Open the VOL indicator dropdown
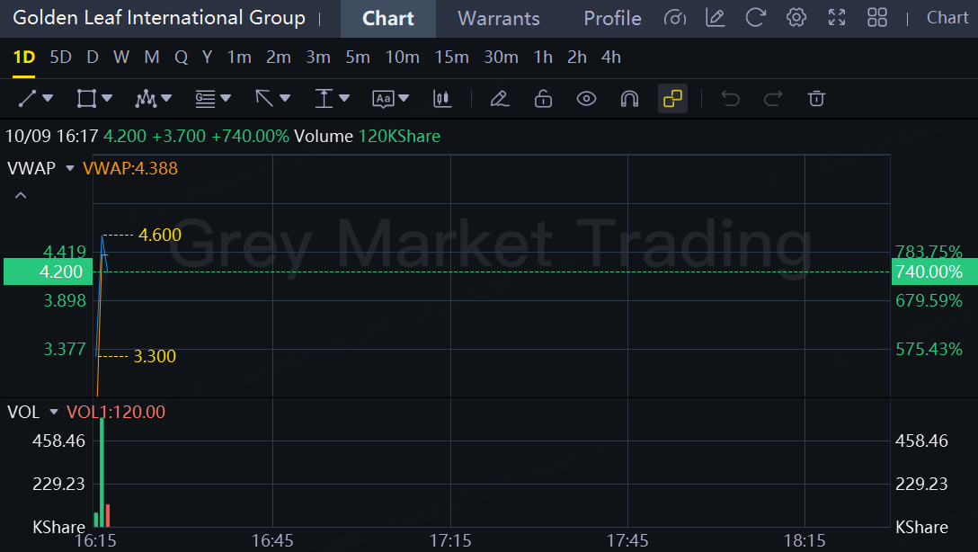978x552 pixels. [54, 412]
